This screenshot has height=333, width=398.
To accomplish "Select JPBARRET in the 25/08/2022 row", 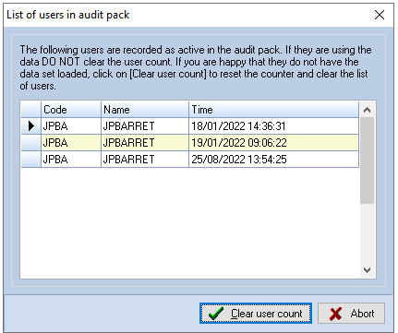I will pyautogui.click(x=145, y=160).
